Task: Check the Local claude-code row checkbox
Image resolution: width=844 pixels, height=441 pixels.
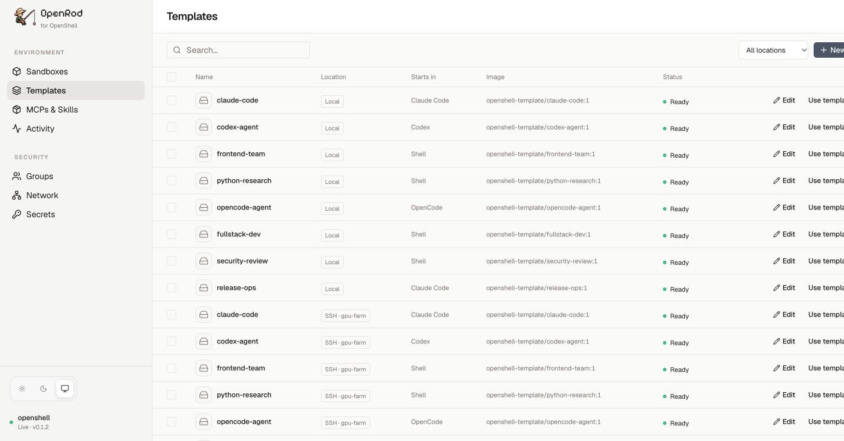Action: coord(172,101)
